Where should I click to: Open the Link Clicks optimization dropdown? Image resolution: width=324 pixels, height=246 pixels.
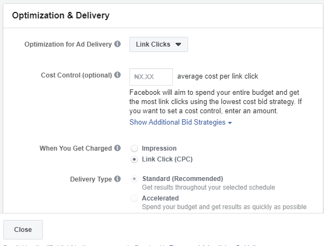tap(159, 44)
